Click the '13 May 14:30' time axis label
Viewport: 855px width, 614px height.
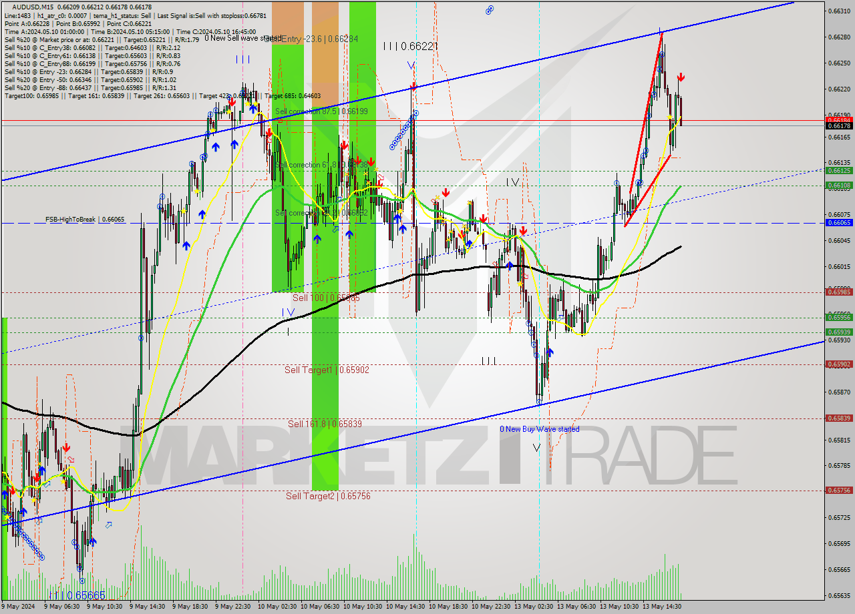coord(662,607)
